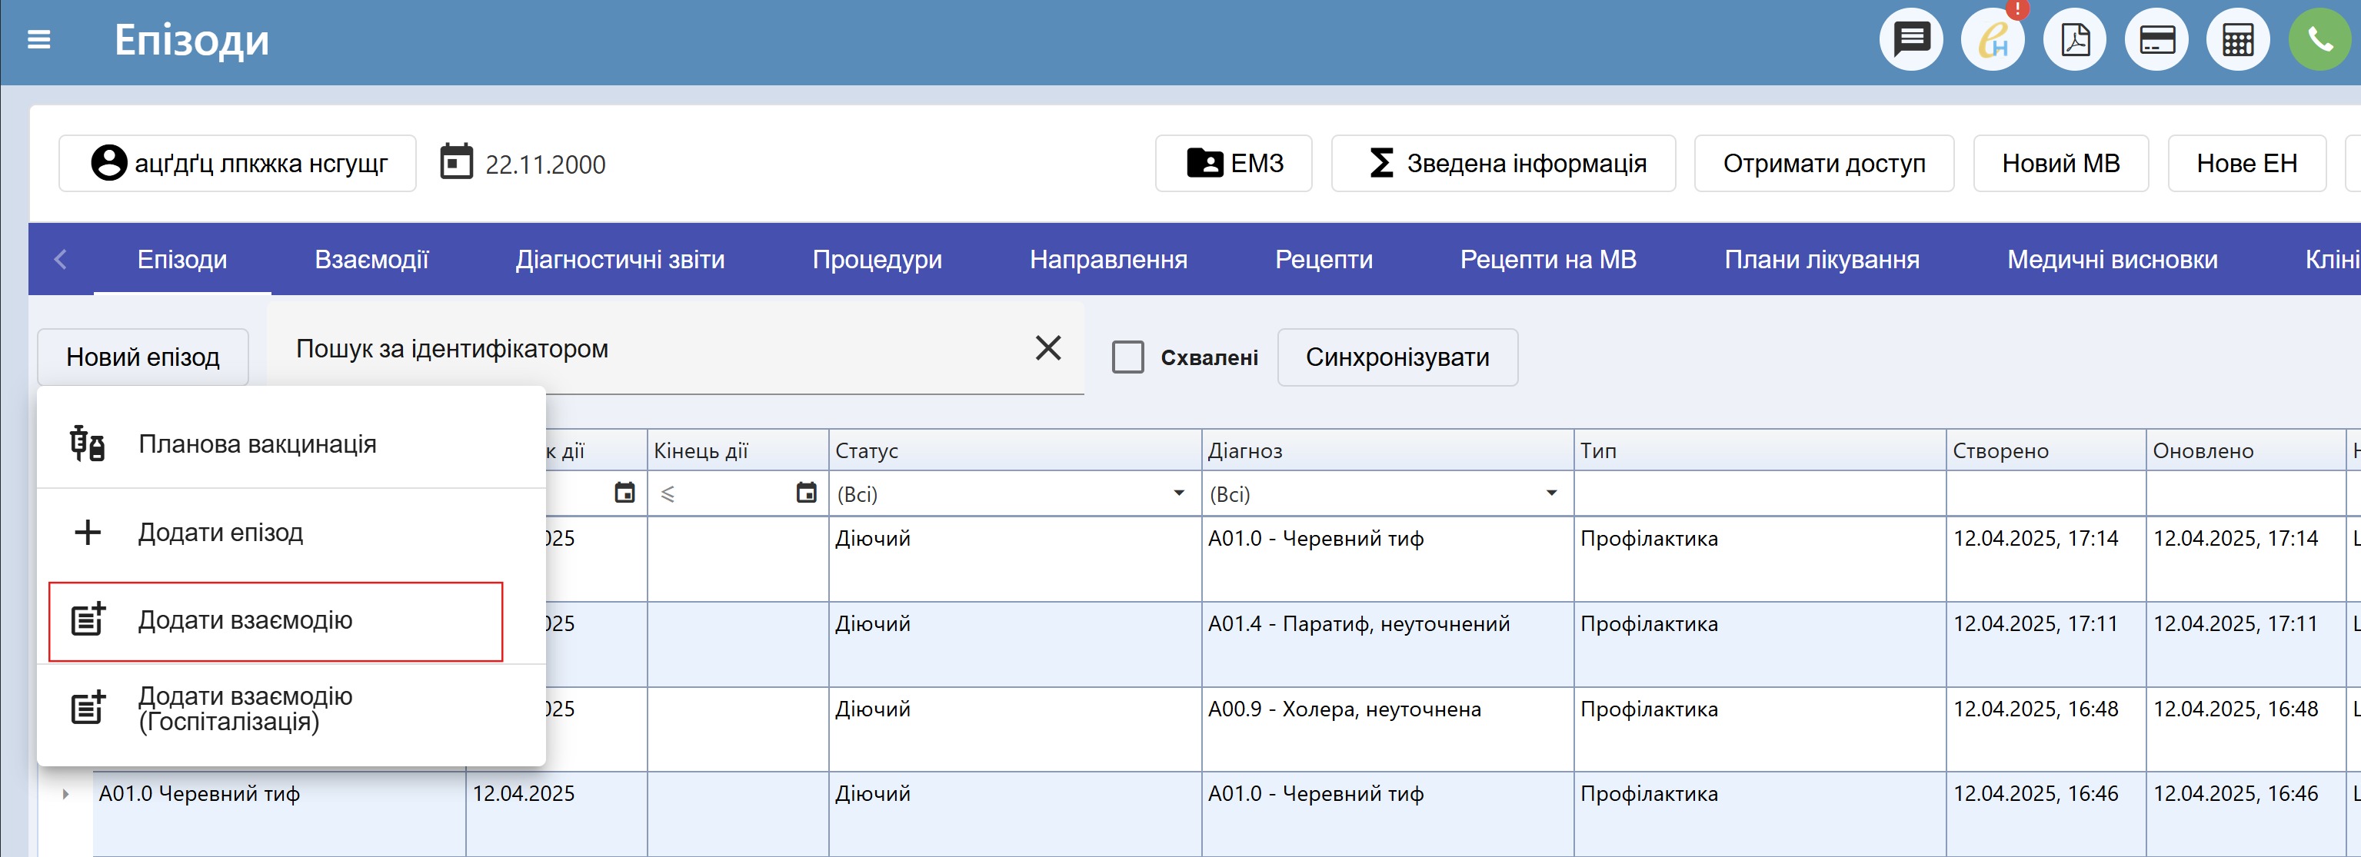Choose Планова вакцинація from the menu

tap(257, 444)
